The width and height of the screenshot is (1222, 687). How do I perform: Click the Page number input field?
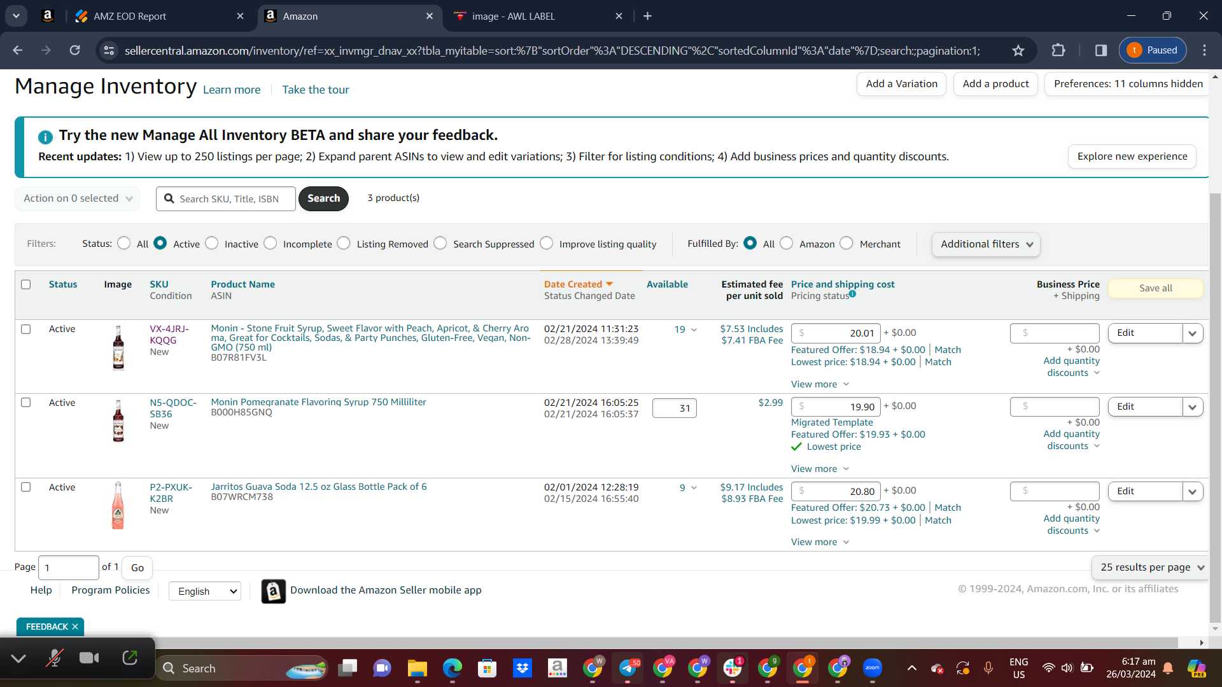[x=69, y=567]
